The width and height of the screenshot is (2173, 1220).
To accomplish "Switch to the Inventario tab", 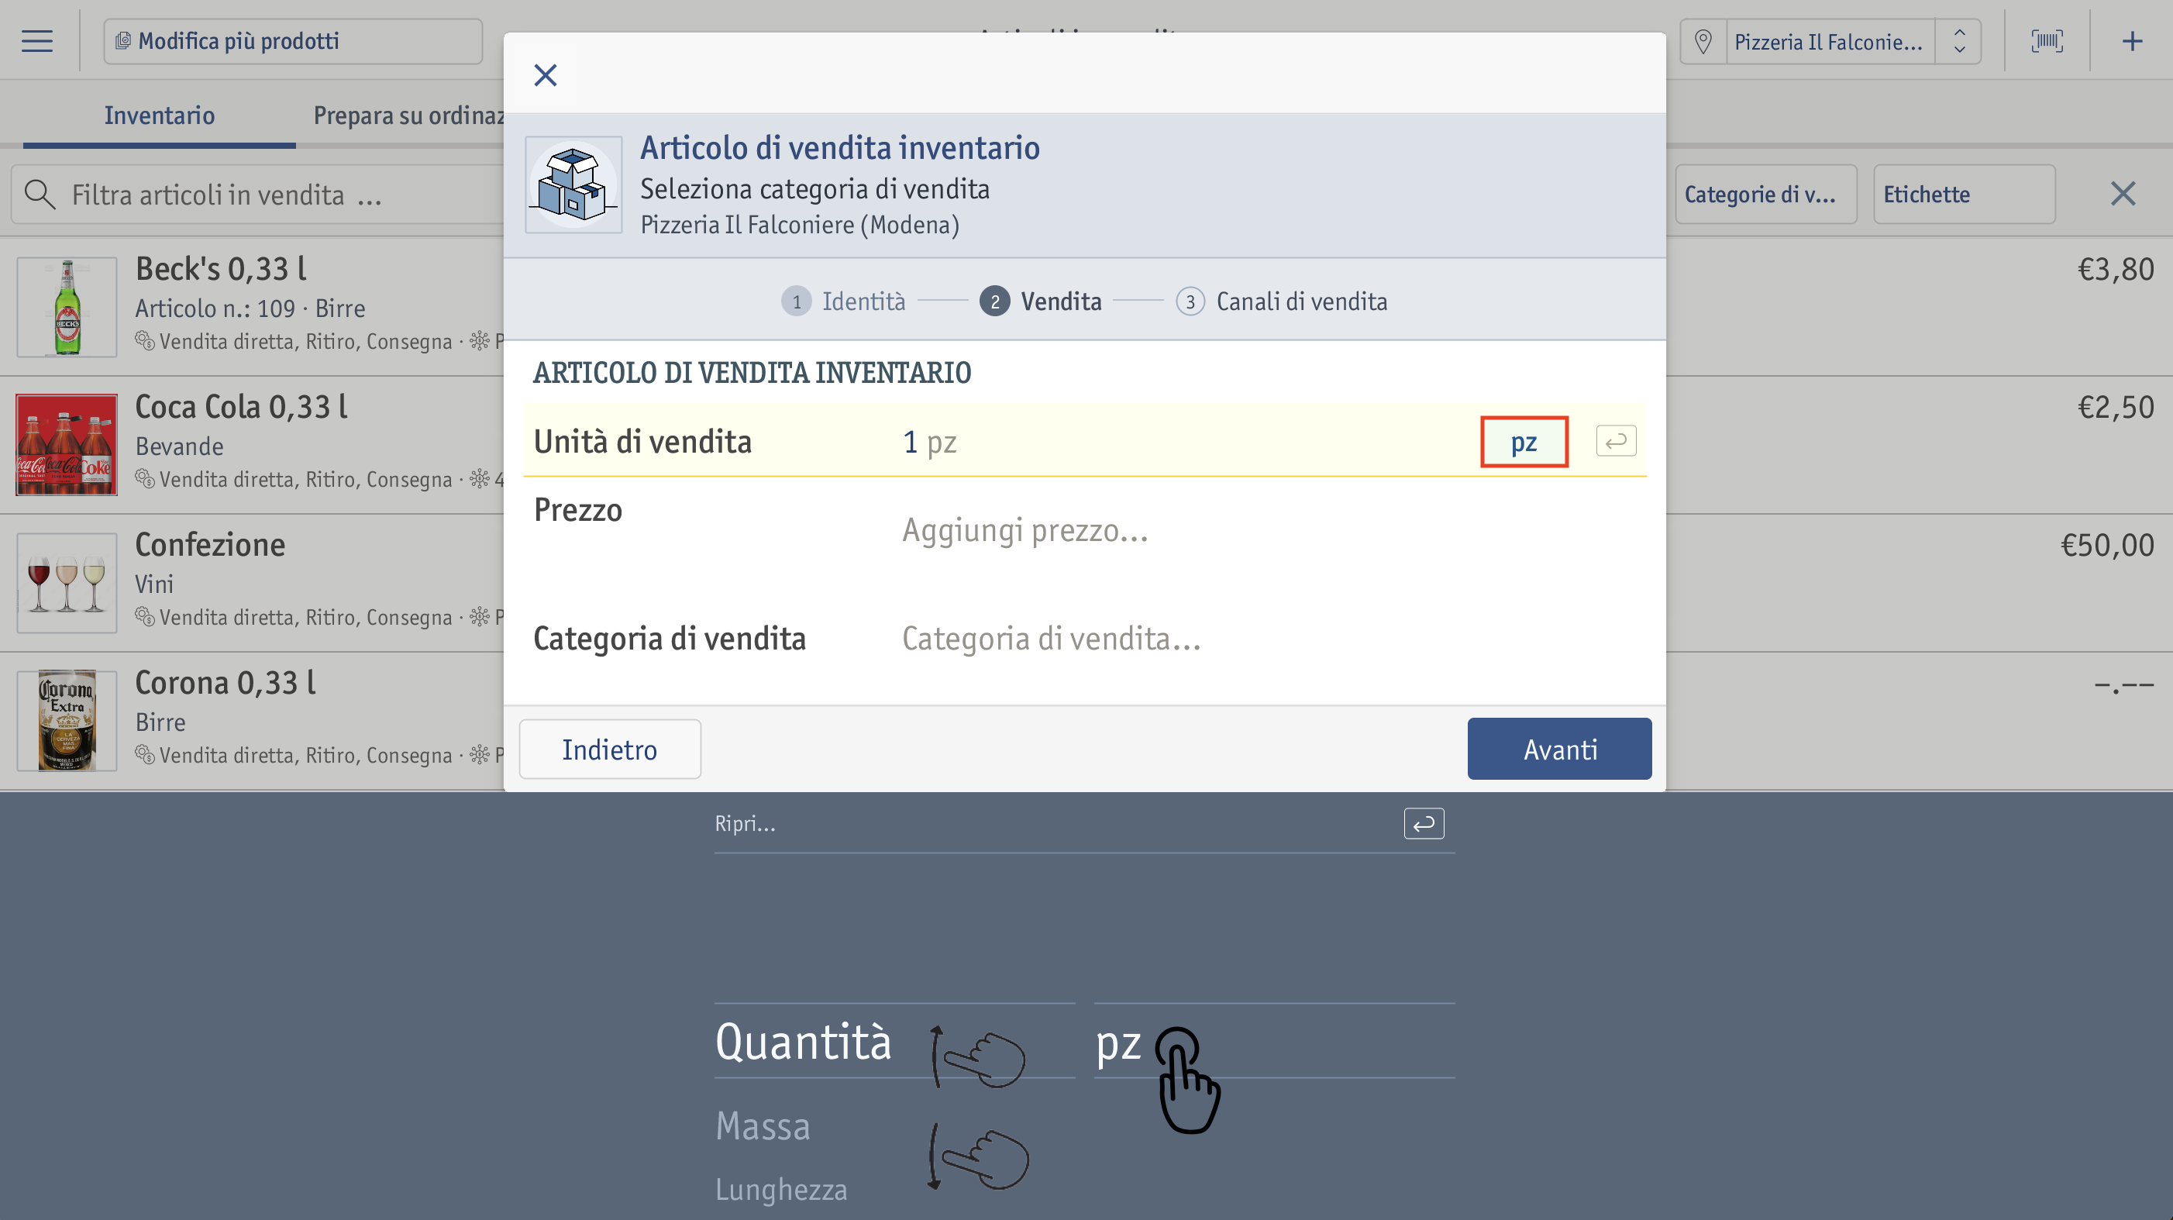I will click(160, 115).
